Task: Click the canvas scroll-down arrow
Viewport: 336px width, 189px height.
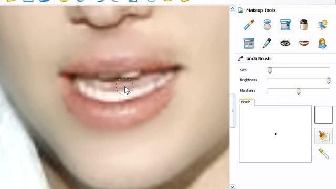Action: point(233,187)
